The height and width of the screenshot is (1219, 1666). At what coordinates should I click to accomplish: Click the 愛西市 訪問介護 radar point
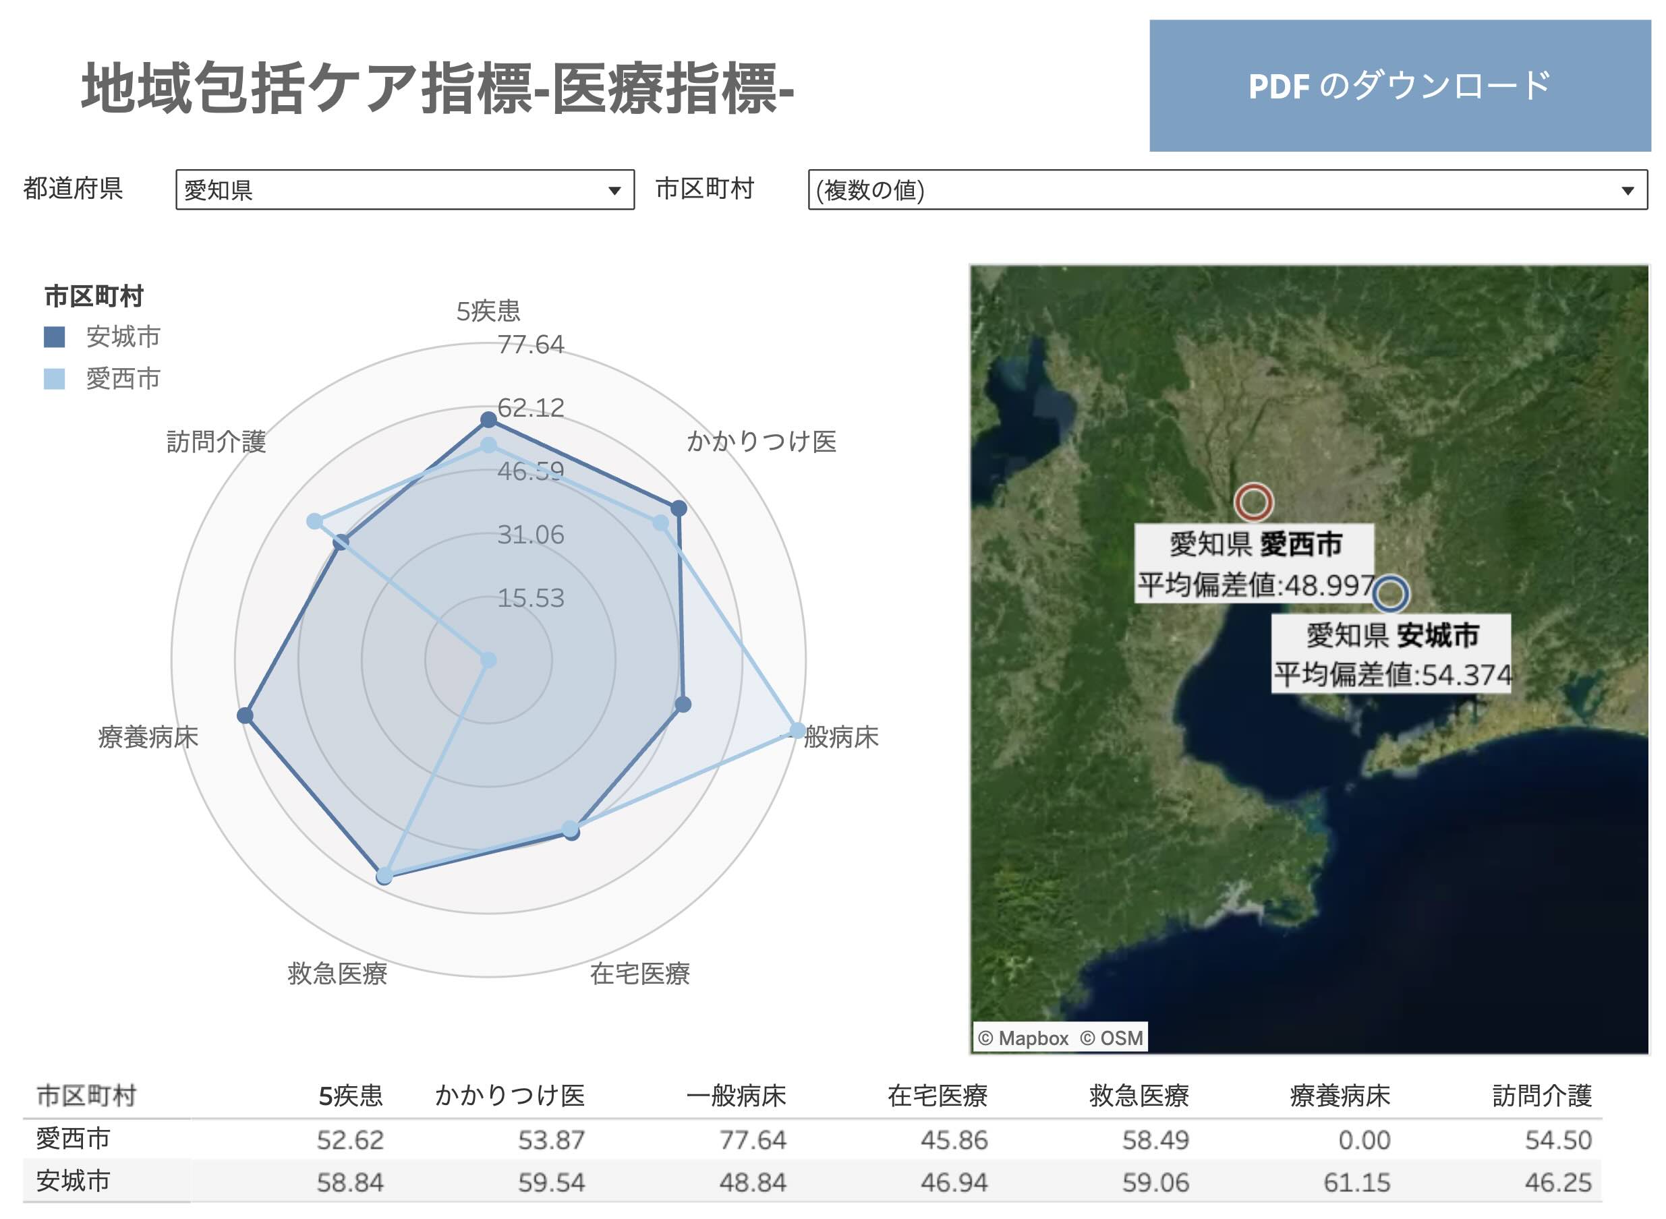[314, 522]
